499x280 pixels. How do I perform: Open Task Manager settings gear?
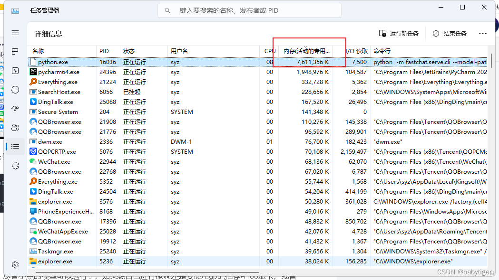15,265
